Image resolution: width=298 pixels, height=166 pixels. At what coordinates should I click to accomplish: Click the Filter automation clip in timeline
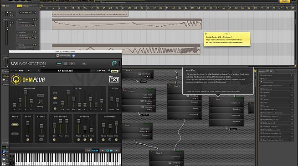[x=127, y=24]
